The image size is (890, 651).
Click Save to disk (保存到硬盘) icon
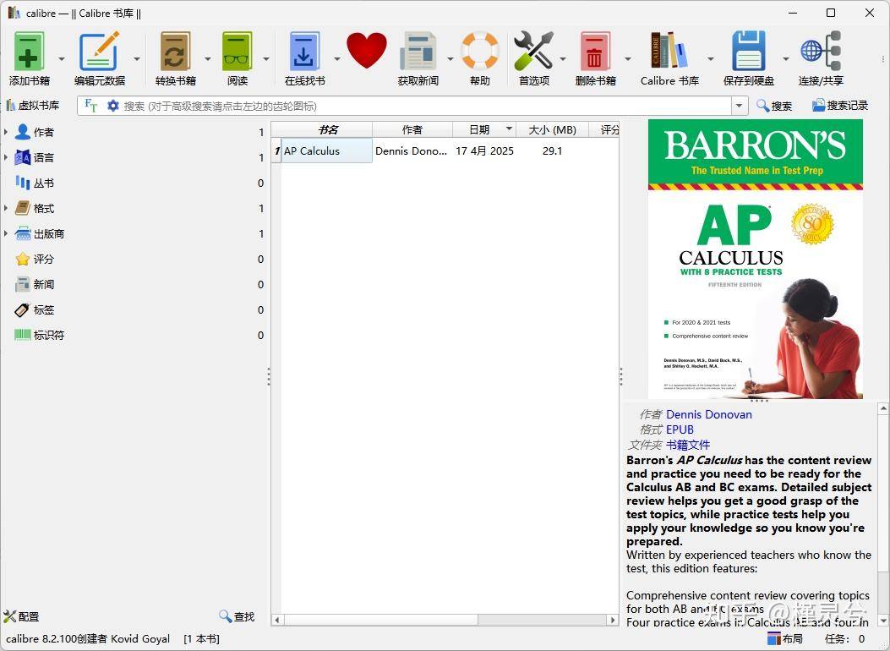tap(749, 51)
